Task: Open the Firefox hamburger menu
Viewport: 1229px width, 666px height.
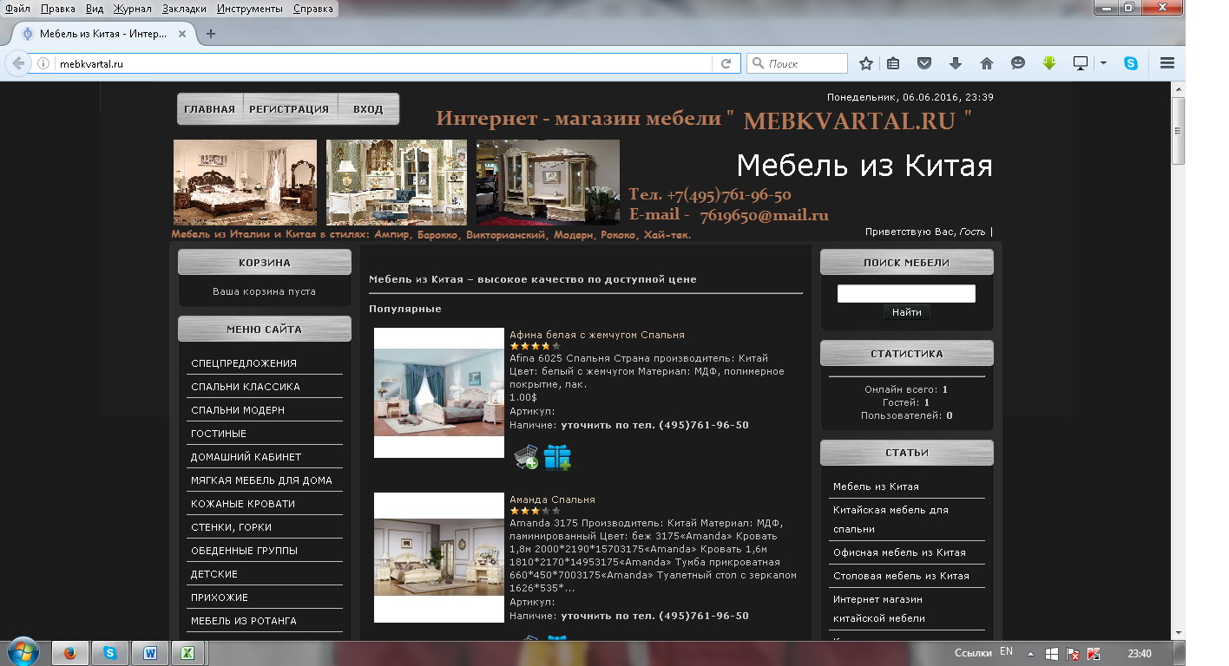Action: pos(1167,63)
